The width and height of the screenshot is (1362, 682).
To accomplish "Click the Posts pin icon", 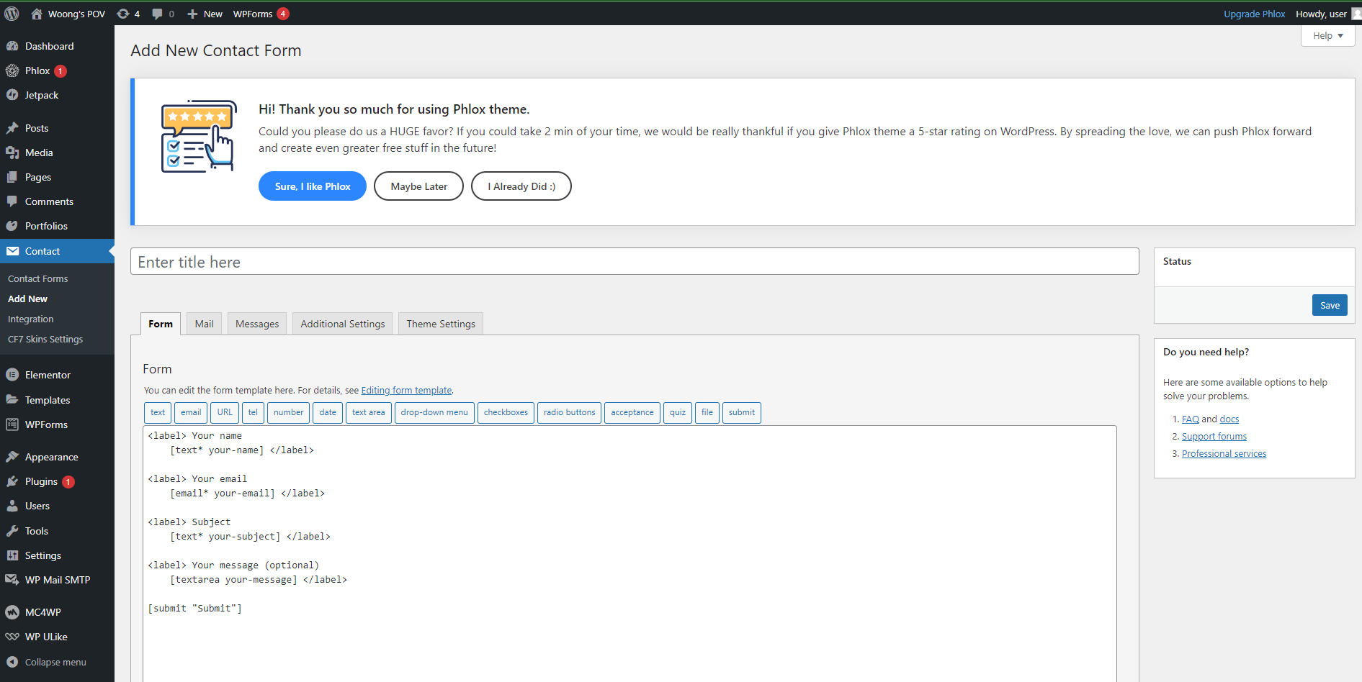I will coord(12,128).
